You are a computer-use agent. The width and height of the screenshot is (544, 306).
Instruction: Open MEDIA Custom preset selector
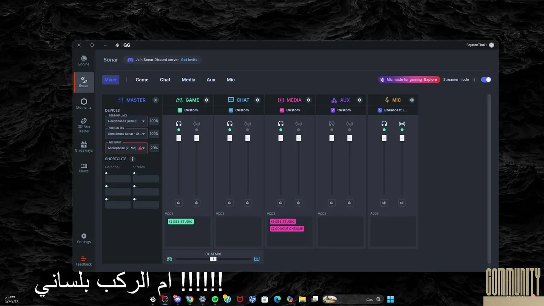coord(290,110)
